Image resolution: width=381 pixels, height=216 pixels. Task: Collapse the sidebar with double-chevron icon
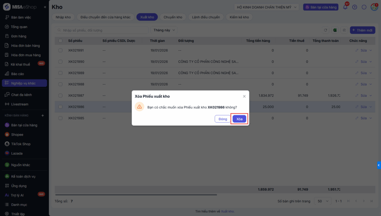(x=45, y=7)
